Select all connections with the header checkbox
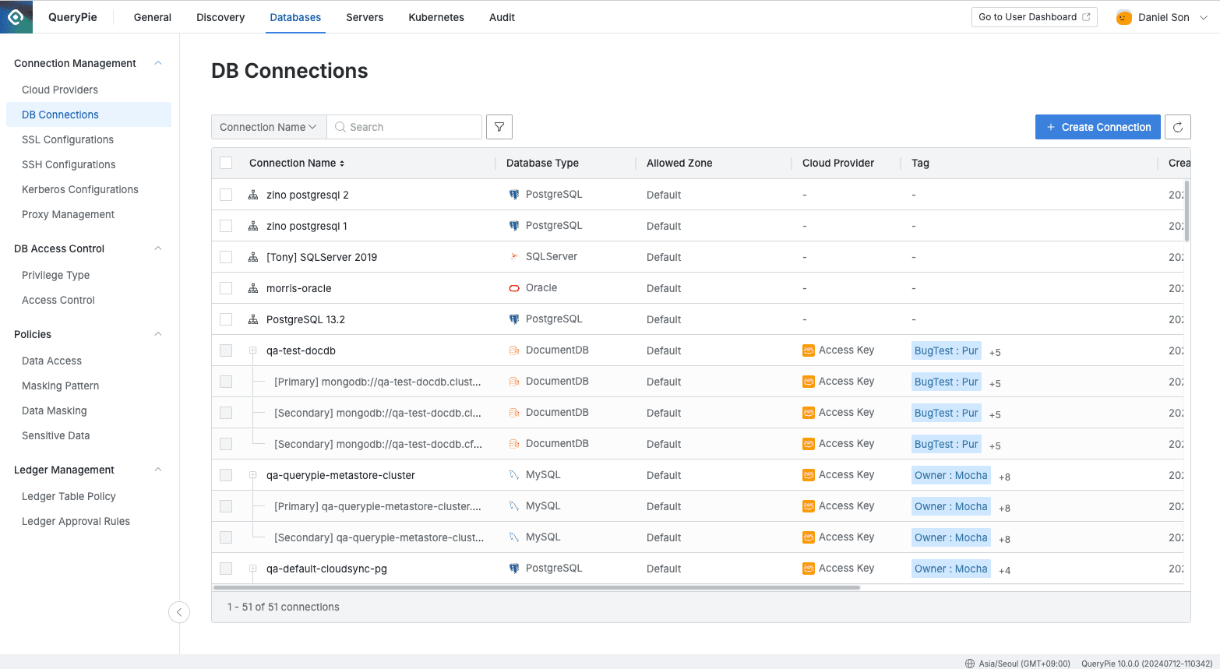Image resolution: width=1220 pixels, height=669 pixels. pos(226,162)
